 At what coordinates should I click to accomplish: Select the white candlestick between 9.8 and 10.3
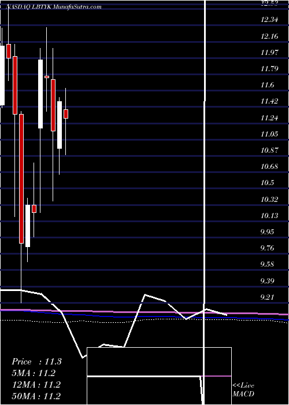pyautogui.click(x=28, y=226)
